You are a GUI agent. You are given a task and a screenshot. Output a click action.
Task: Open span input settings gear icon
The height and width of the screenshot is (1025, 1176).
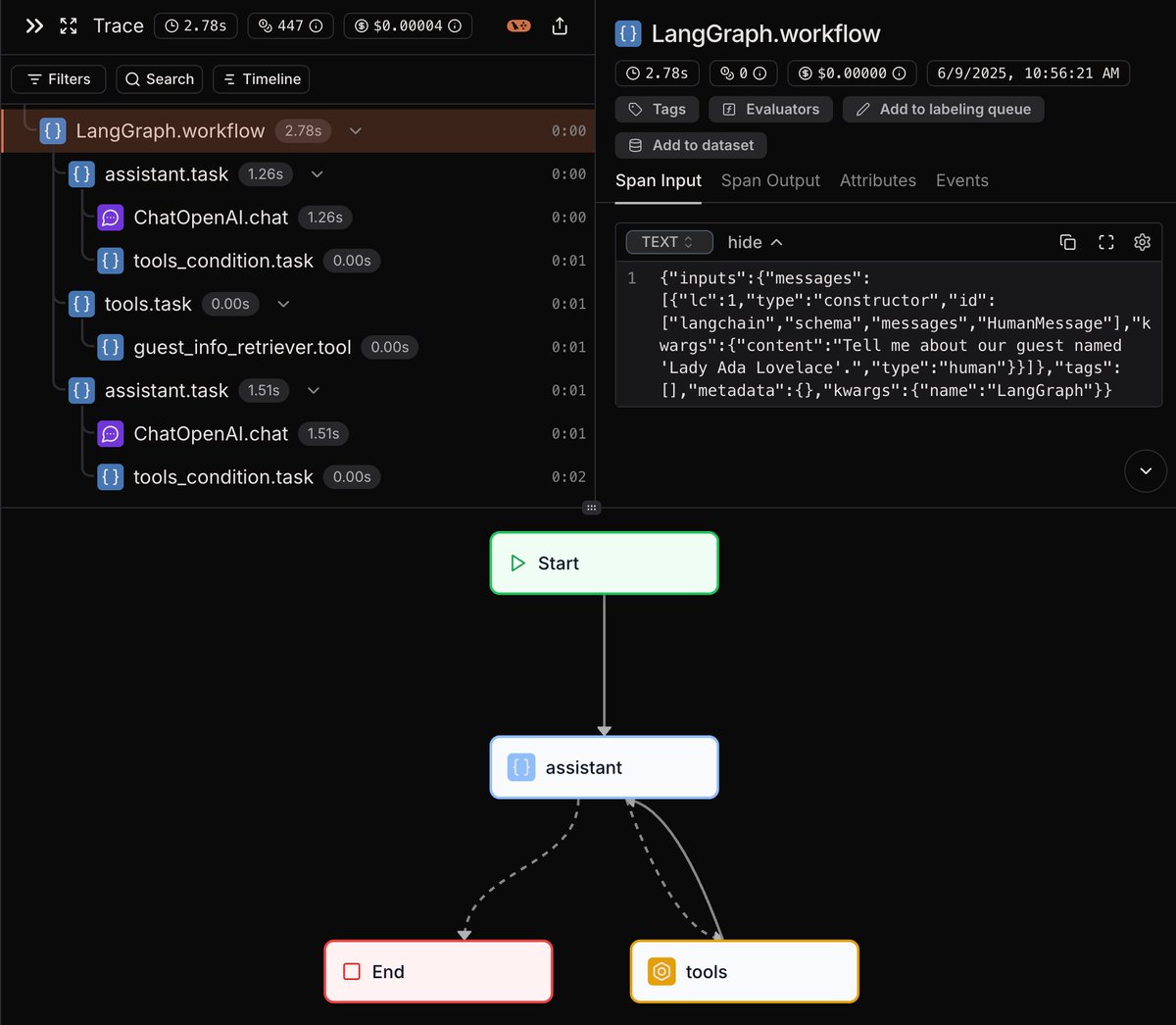click(x=1142, y=242)
